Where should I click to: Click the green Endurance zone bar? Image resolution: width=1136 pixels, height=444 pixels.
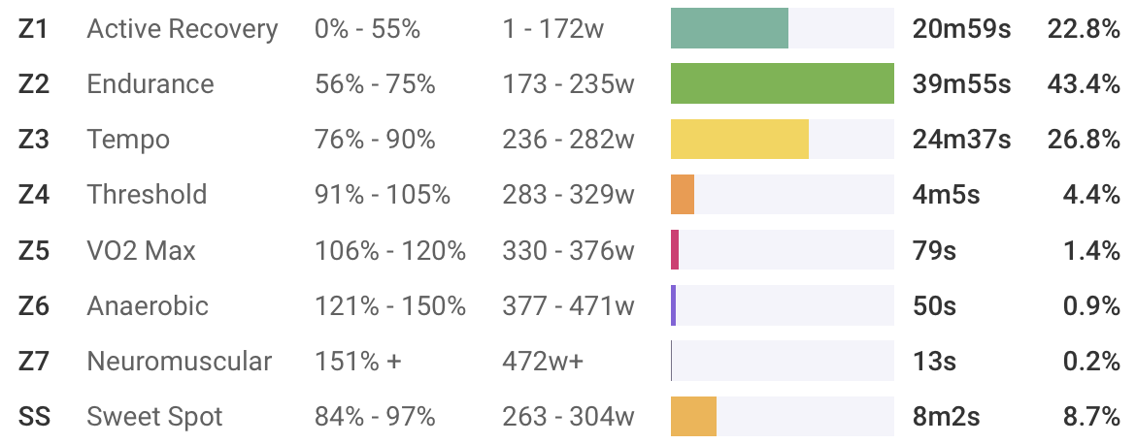click(782, 83)
